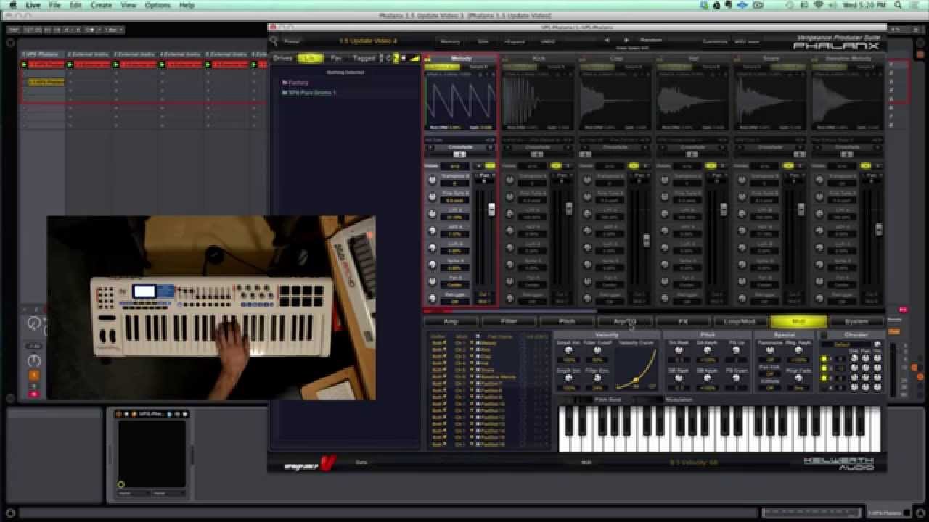Image resolution: width=929 pixels, height=522 pixels.
Task: Click the preset search magnifier icon
Action: (274, 41)
